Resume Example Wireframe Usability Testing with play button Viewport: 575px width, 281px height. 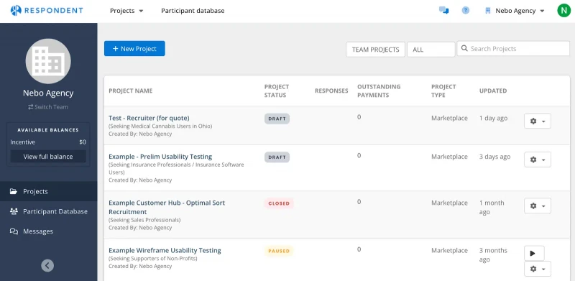[x=534, y=253]
